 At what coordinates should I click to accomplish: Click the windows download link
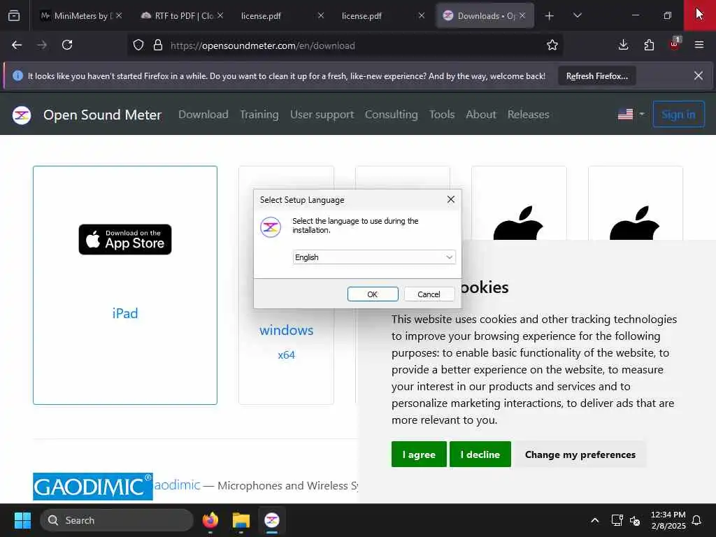click(286, 330)
